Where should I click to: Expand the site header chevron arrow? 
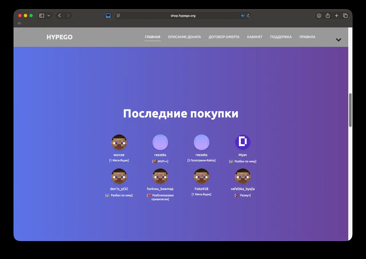pyautogui.click(x=339, y=40)
